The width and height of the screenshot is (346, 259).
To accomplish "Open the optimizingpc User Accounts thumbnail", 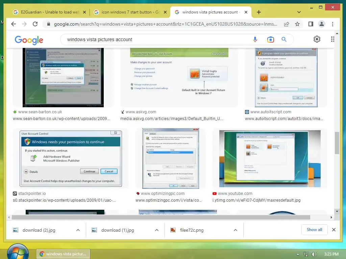I will tap(171, 159).
